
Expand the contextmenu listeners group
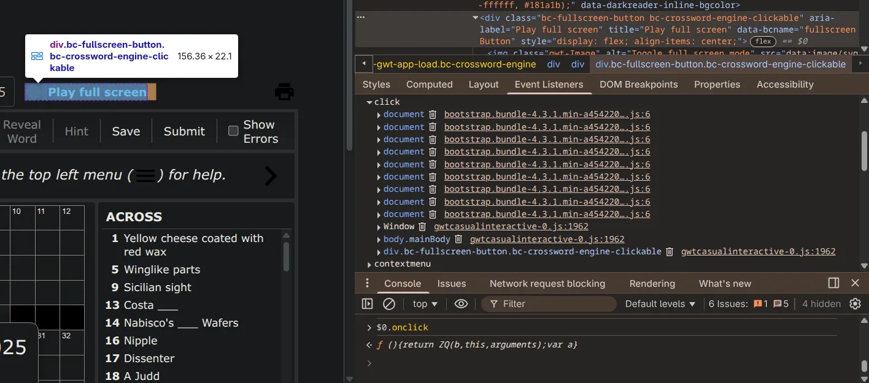[x=369, y=264]
